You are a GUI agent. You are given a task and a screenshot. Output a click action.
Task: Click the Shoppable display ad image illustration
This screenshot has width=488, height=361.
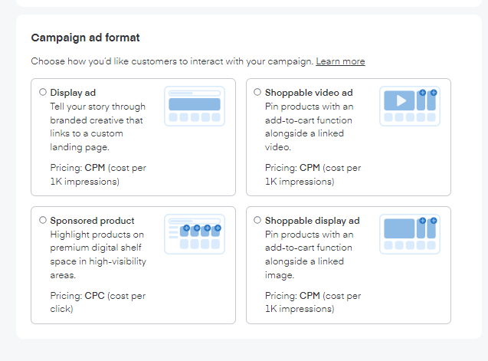pos(409,234)
